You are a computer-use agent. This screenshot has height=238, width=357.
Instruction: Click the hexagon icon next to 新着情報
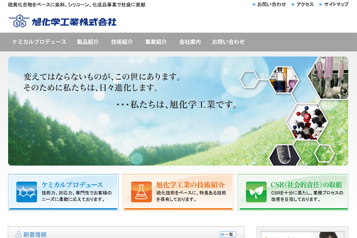pos(19,234)
